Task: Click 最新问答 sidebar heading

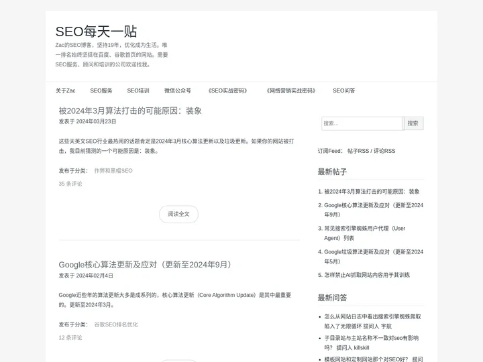Action: pyautogui.click(x=332, y=298)
